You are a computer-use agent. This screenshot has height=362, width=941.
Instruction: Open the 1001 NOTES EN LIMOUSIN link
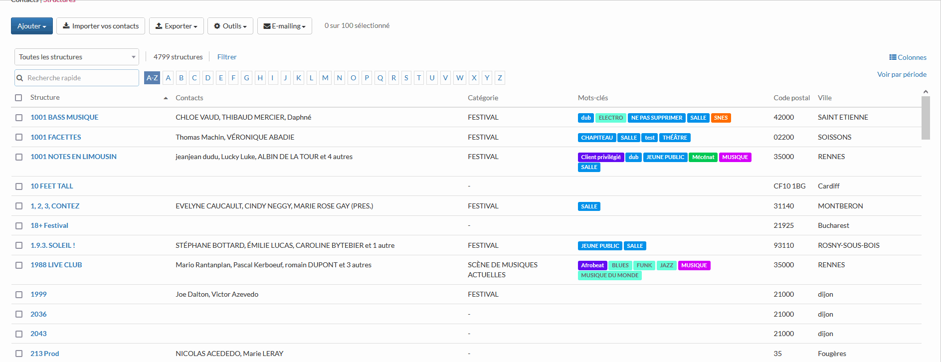[x=73, y=157]
